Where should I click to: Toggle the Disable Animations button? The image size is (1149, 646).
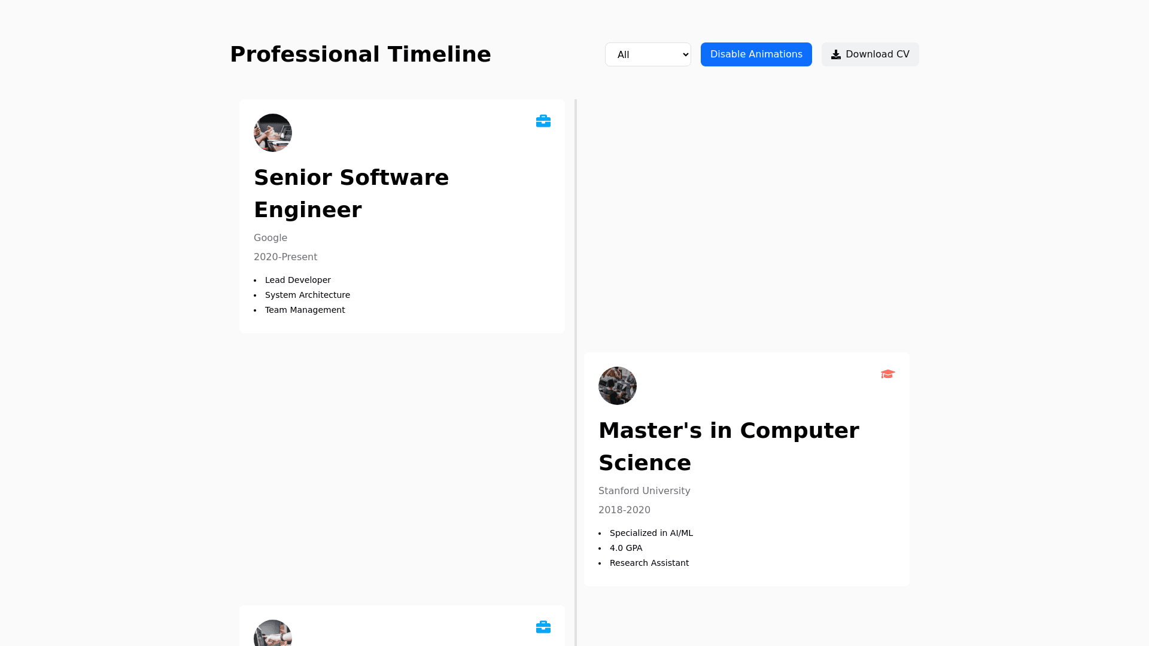click(x=756, y=54)
